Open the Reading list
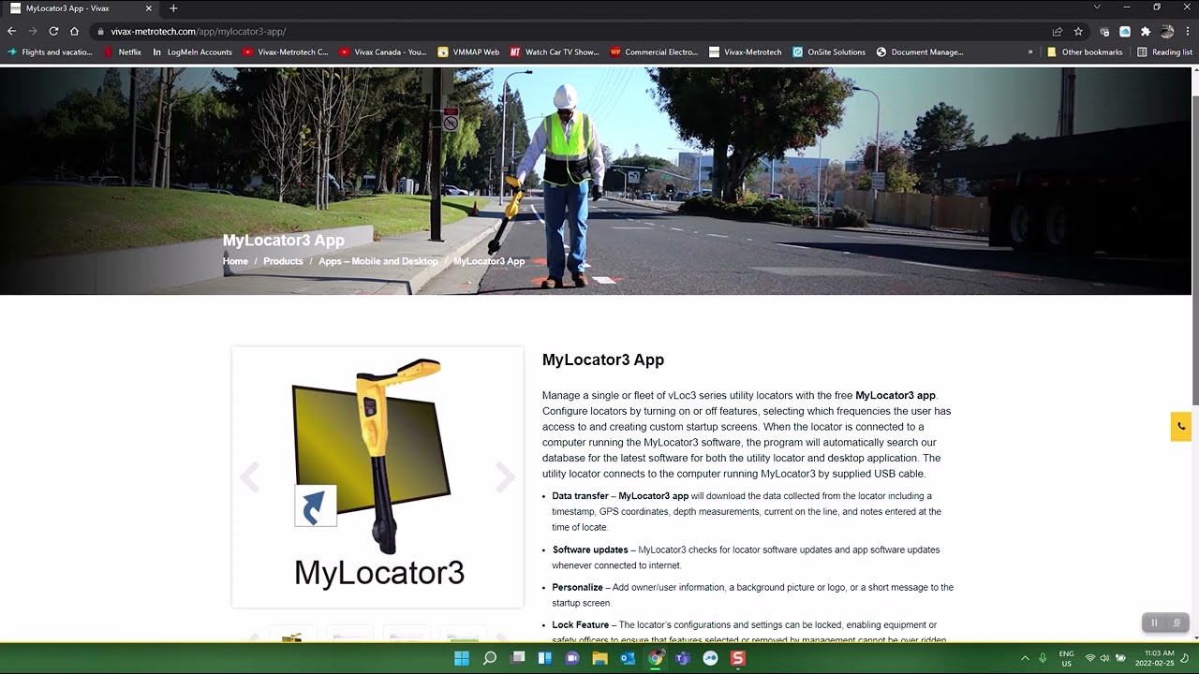 (1164, 52)
